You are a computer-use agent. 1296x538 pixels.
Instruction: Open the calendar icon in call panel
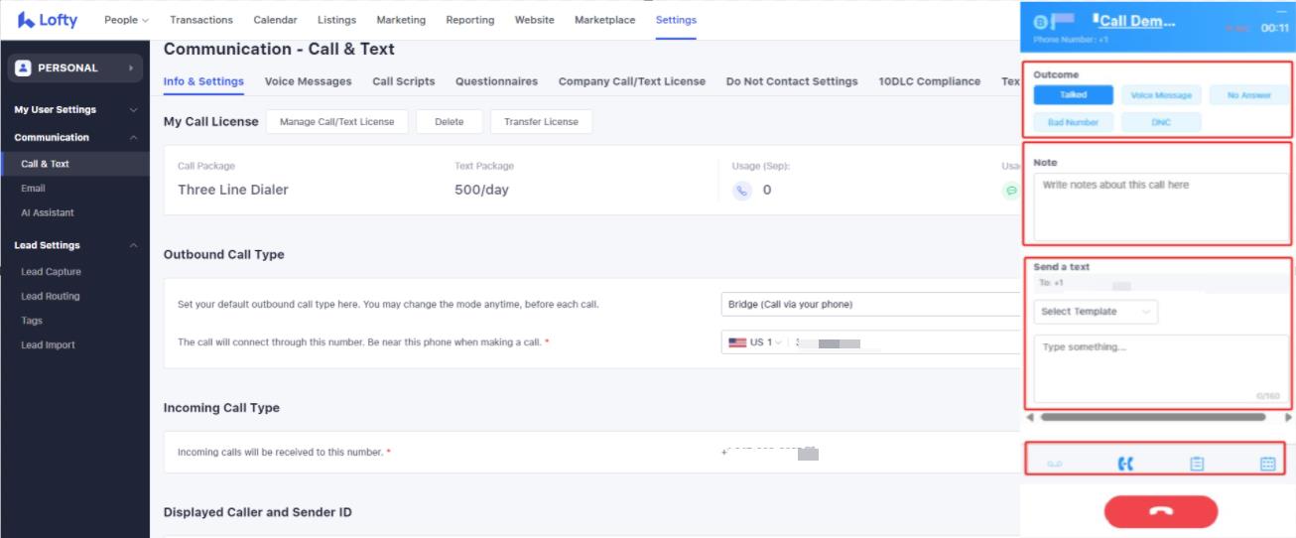[1267, 464]
